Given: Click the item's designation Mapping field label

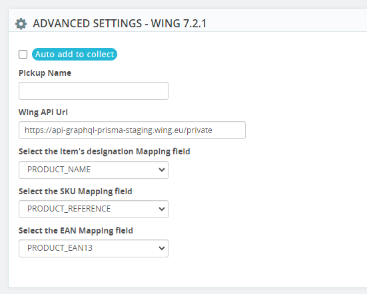Looking at the screenshot, I should pos(105,152).
